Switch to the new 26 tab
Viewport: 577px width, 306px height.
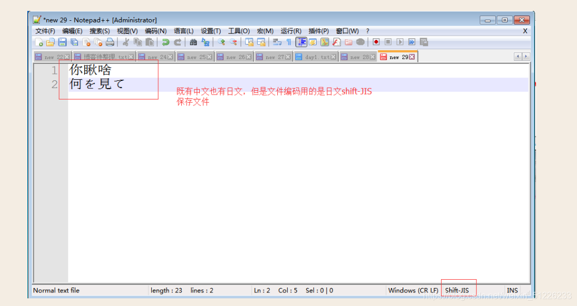[x=234, y=57]
